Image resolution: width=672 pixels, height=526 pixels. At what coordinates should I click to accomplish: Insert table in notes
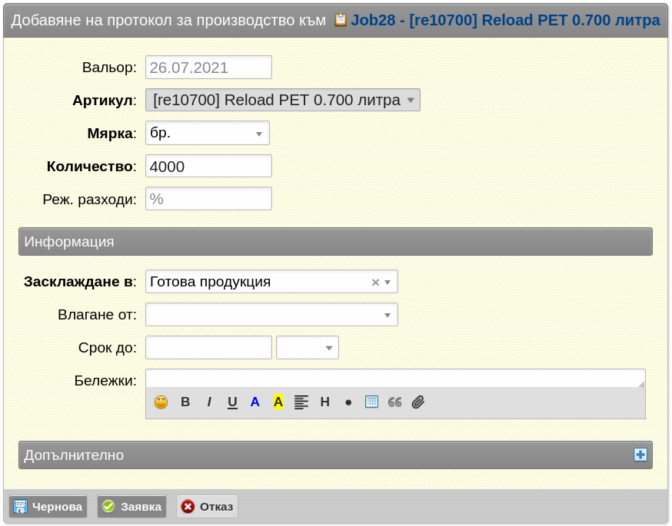point(371,402)
